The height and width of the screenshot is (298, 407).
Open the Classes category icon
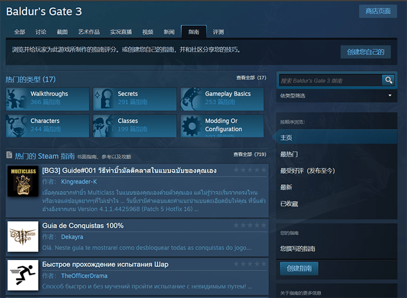pyautogui.click(x=105, y=126)
